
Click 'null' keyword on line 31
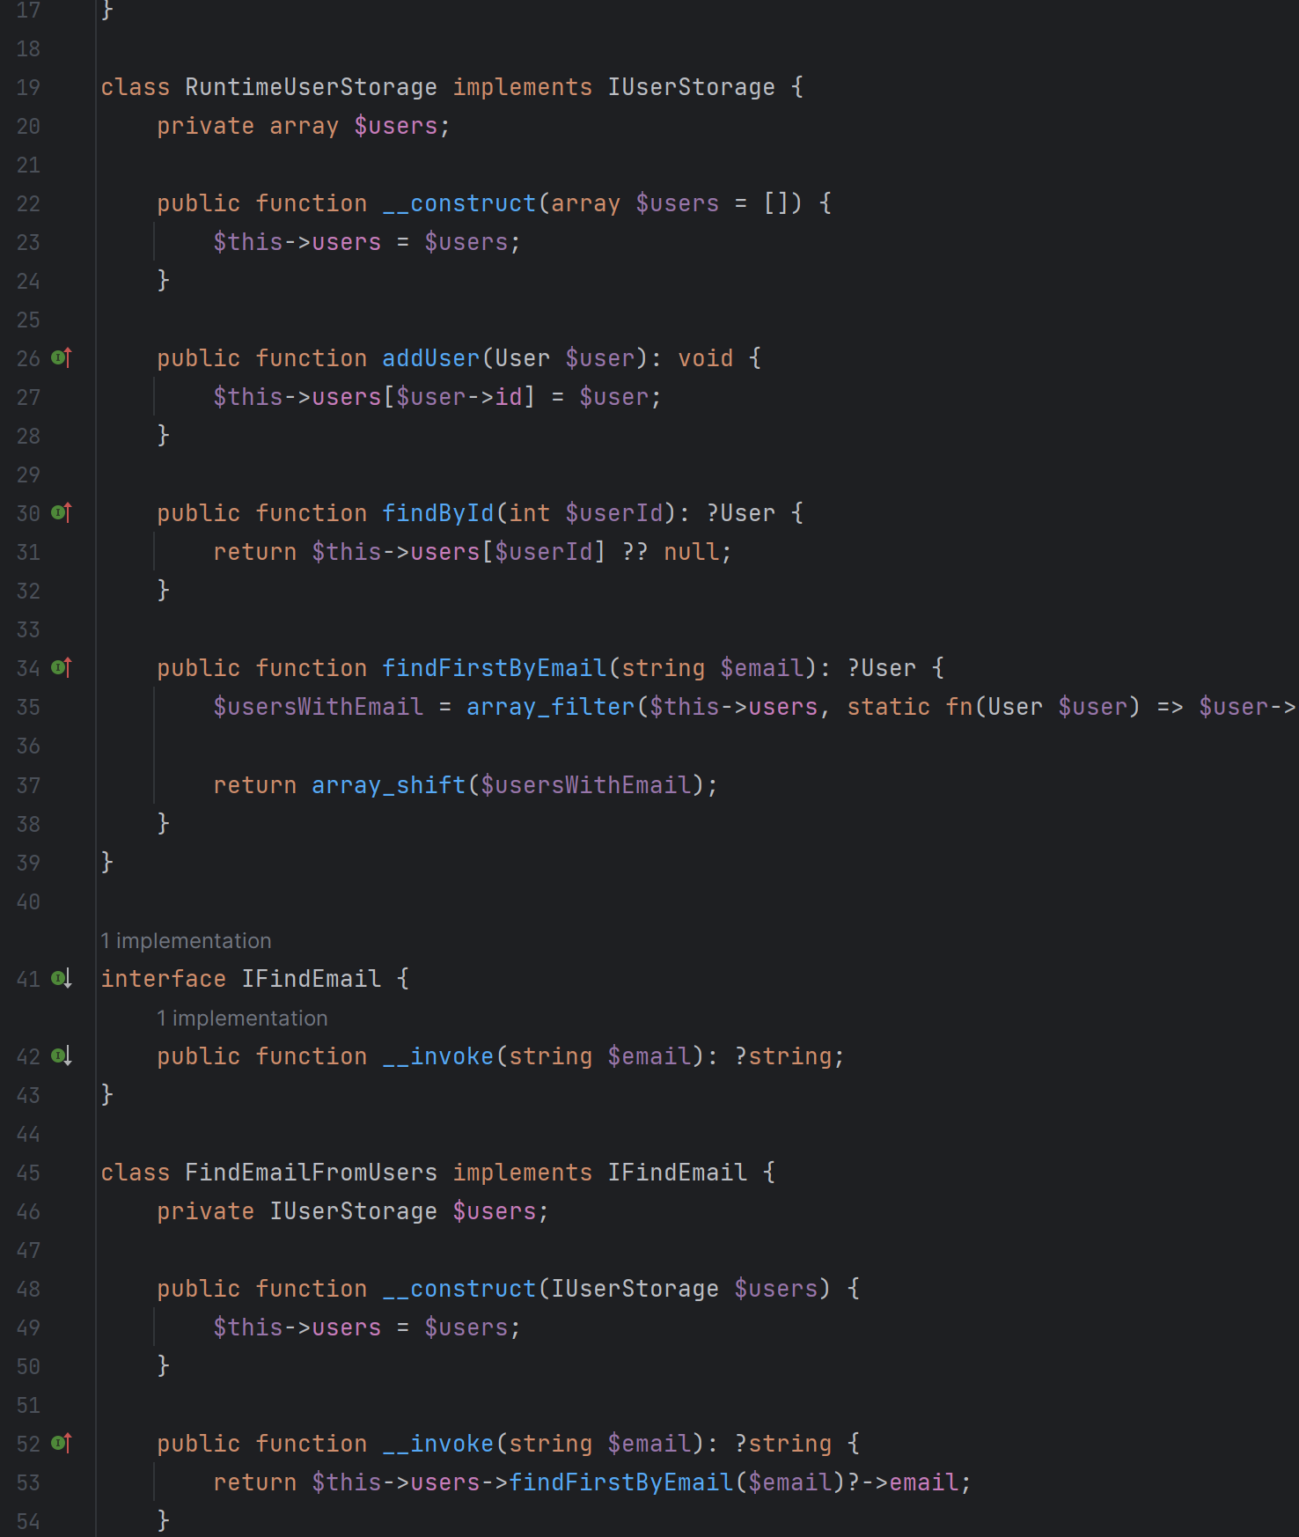coord(691,552)
